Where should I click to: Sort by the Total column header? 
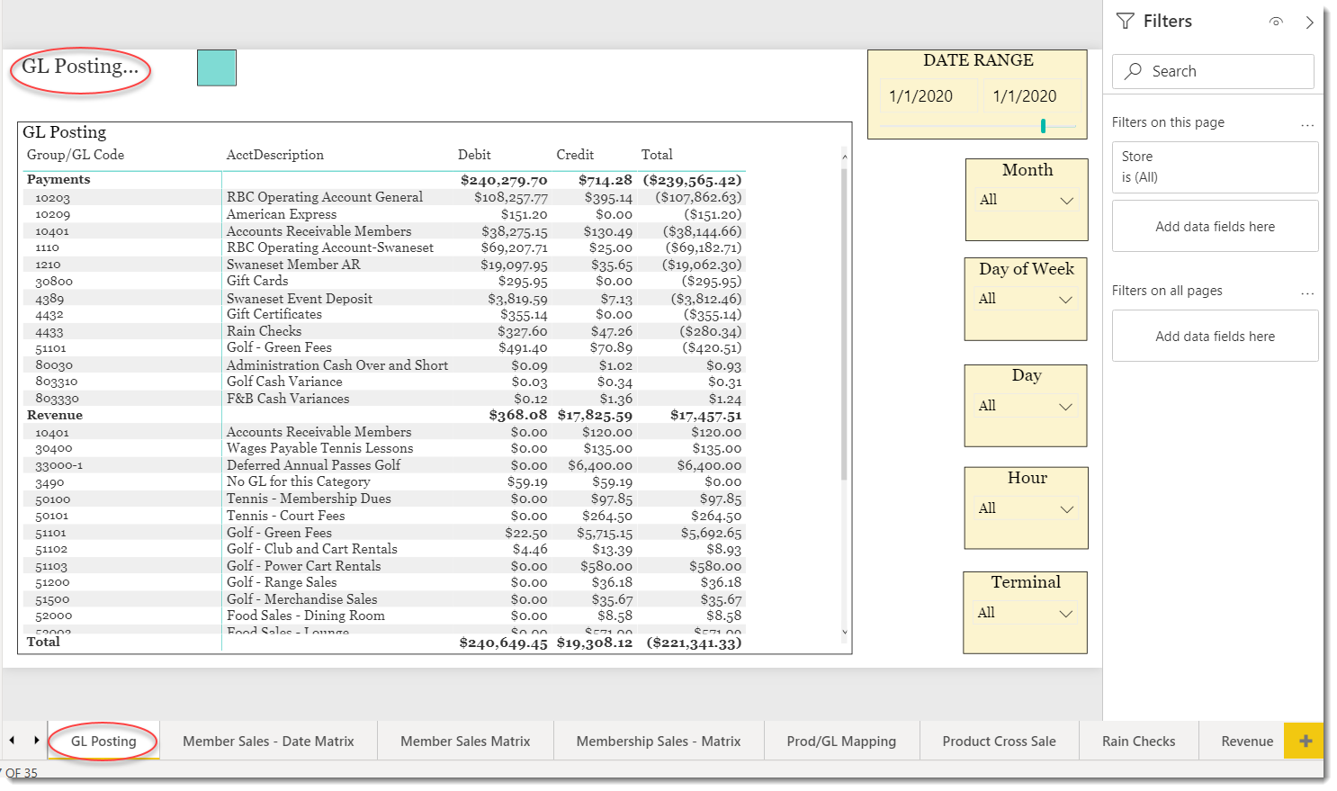657,155
